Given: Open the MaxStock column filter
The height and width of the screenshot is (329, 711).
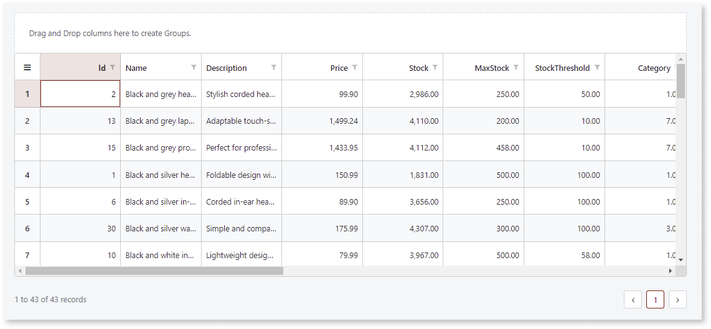Looking at the screenshot, I should (516, 67).
